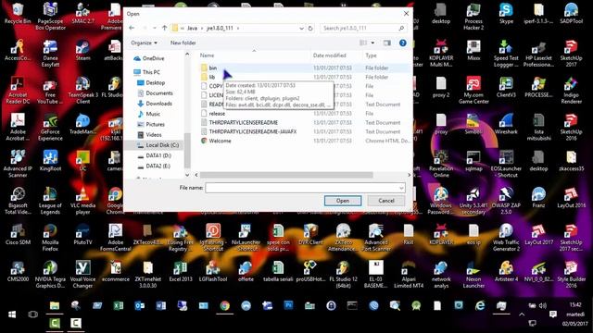Sort by Type column header
593x333 pixels.
coord(371,55)
